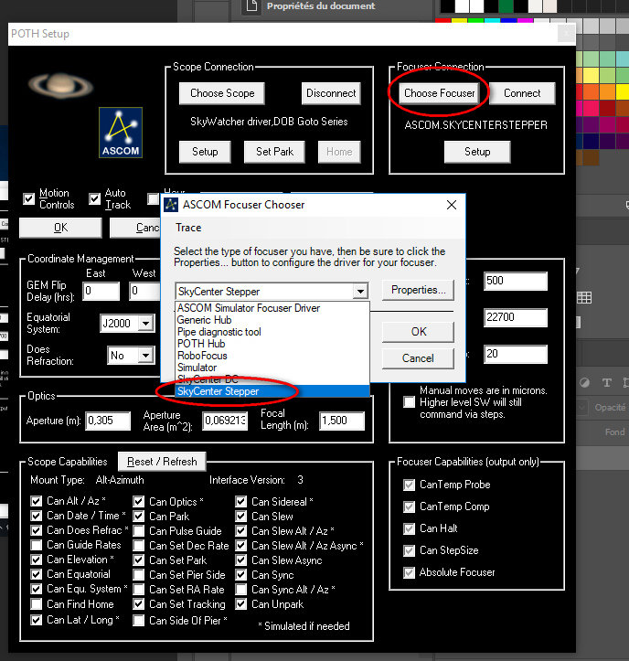Click the Choose Scope button
The image size is (629, 661).
pos(222,93)
